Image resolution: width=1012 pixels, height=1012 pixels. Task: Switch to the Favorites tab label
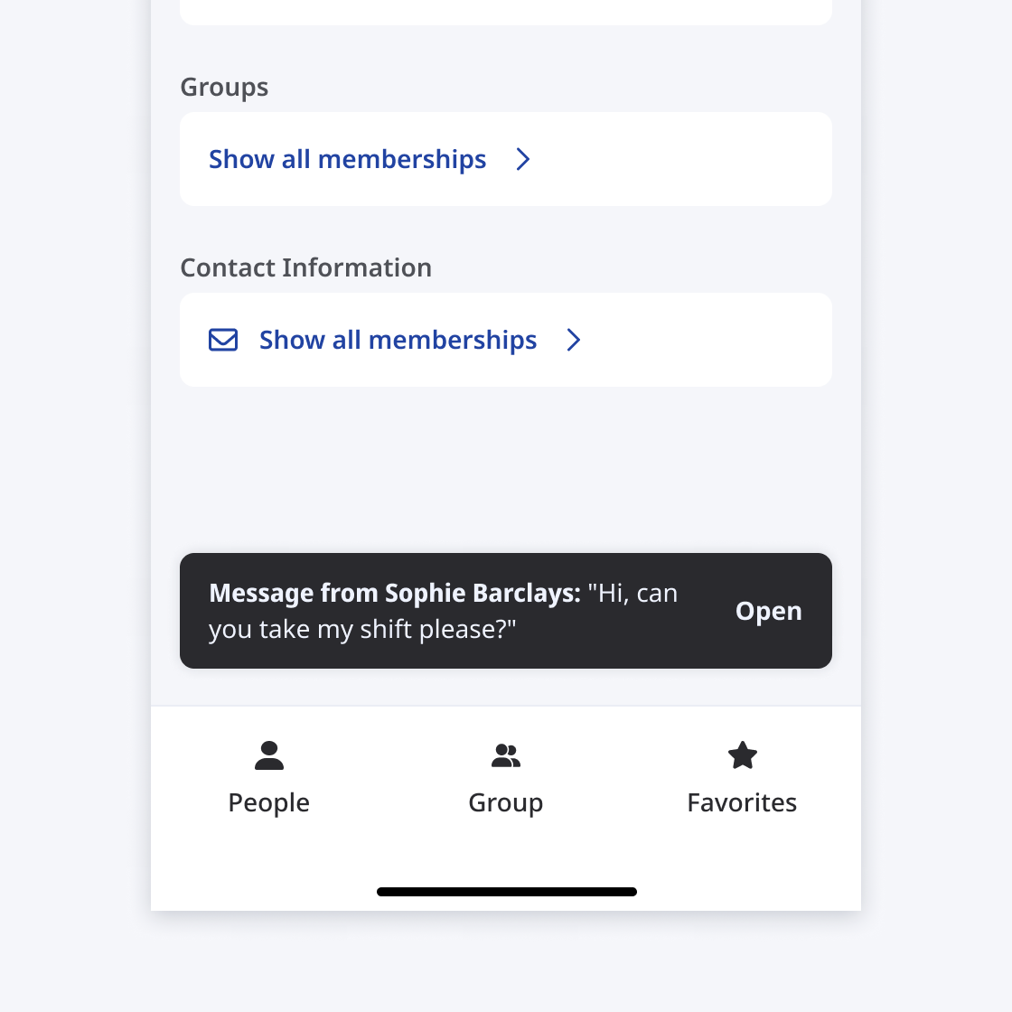tap(742, 802)
